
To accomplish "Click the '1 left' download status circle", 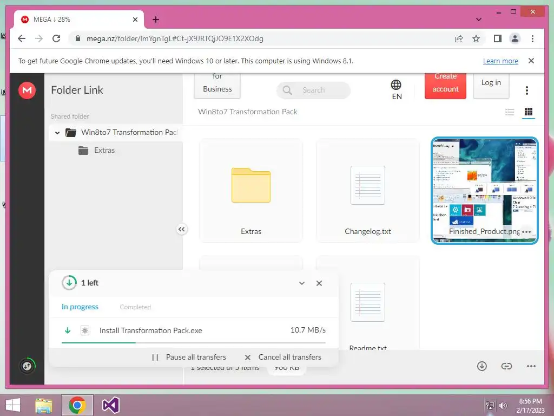I will [x=69, y=283].
